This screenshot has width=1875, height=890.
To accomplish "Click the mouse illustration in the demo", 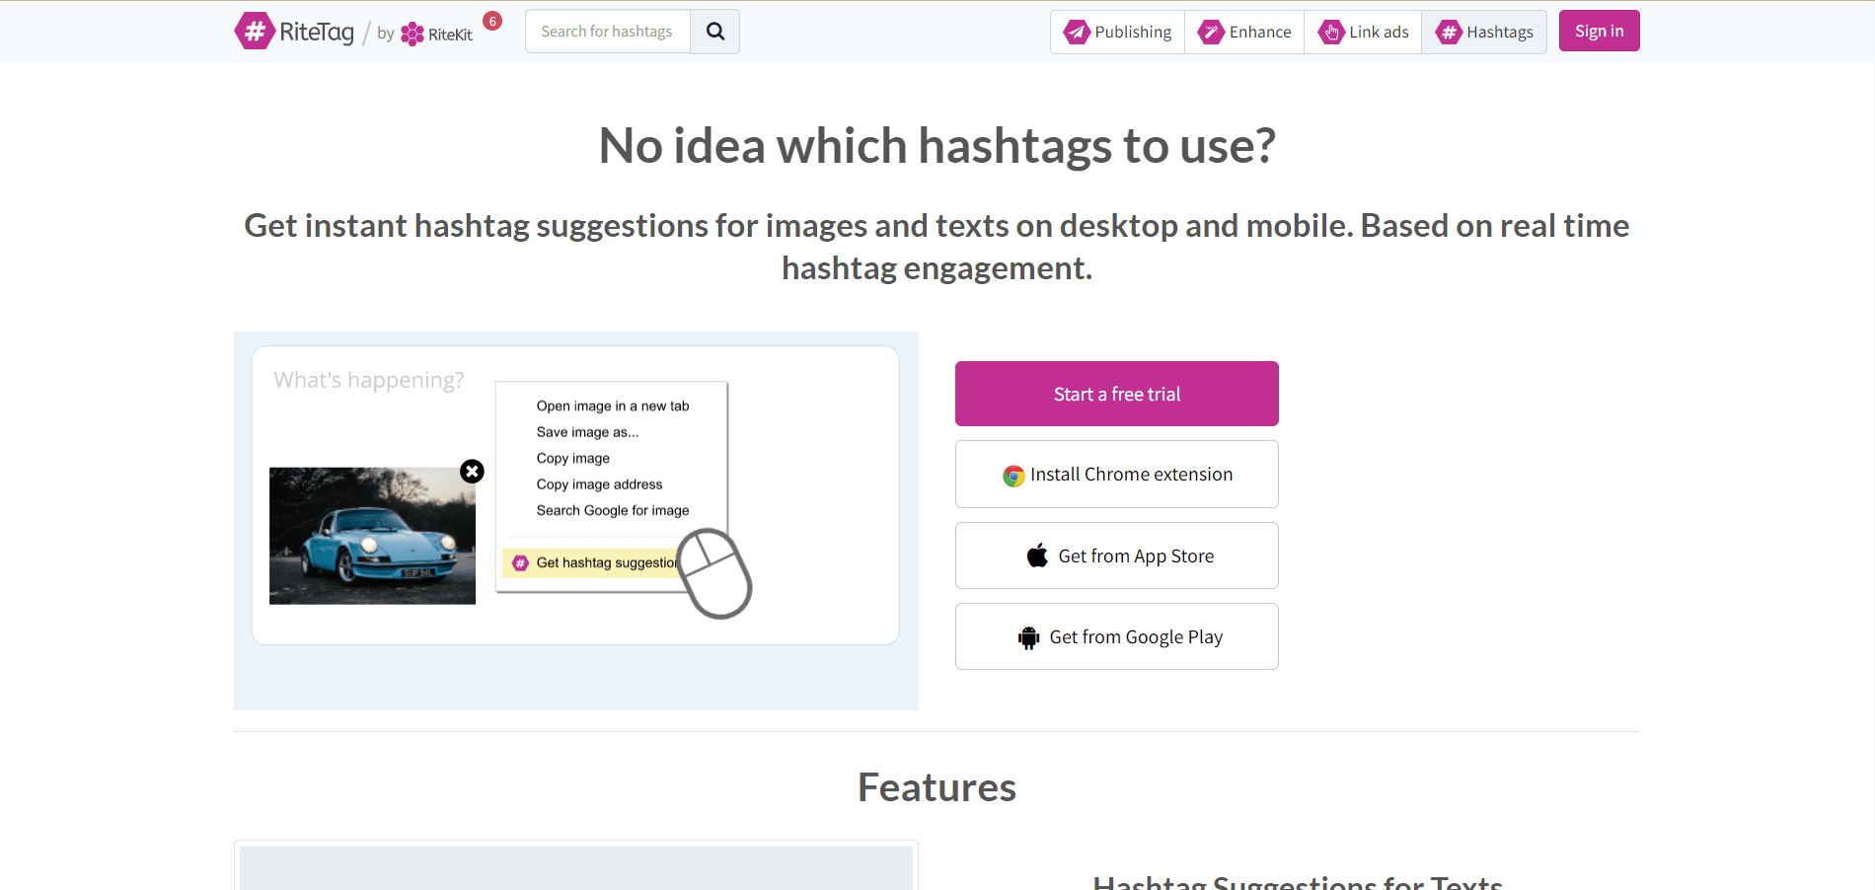I will [715, 574].
